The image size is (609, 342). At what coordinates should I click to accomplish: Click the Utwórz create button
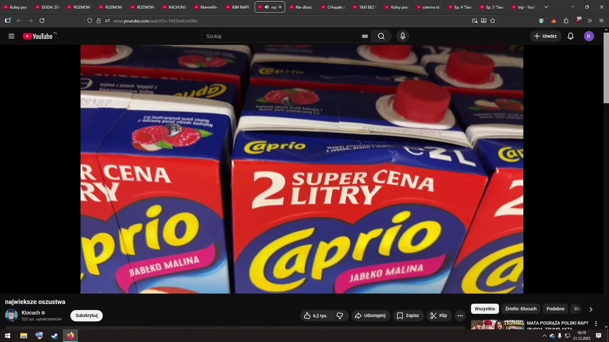[546, 36]
